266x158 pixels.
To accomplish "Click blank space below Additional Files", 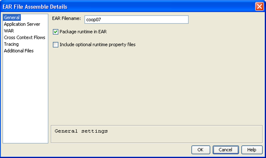I will point(25,96).
